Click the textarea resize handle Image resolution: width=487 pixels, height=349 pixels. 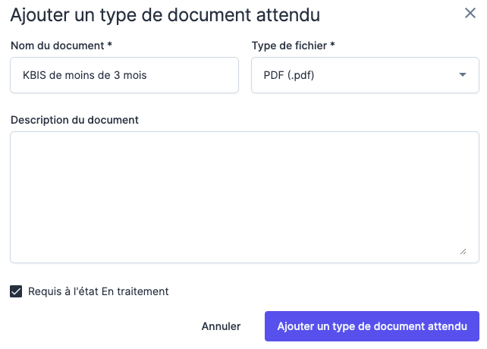click(463, 251)
